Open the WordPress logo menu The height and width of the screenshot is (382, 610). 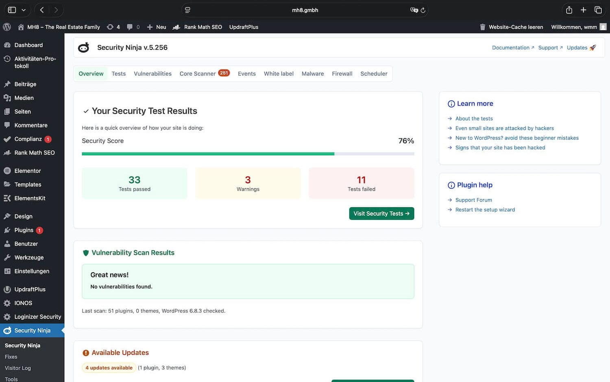click(x=7, y=27)
